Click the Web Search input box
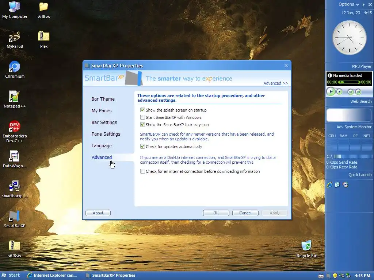374x280 pixels. pos(349,116)
